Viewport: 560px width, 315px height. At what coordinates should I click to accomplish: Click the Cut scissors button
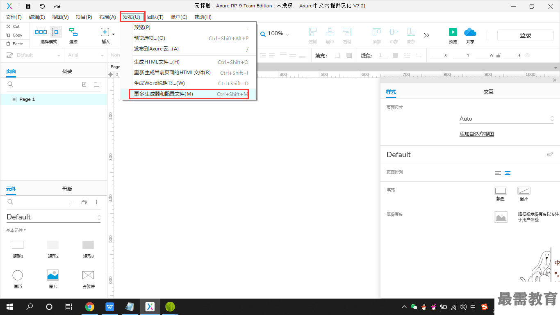(13, 26)
